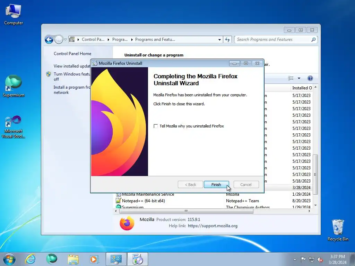The width and height of the screenshot is (355, 266).
Task: Click the folder icon in address bar
Action: [x=72, y=39]
